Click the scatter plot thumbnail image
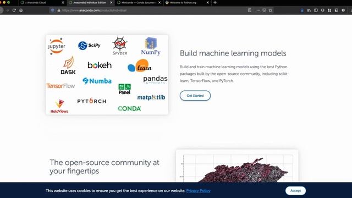 point(237,166)
